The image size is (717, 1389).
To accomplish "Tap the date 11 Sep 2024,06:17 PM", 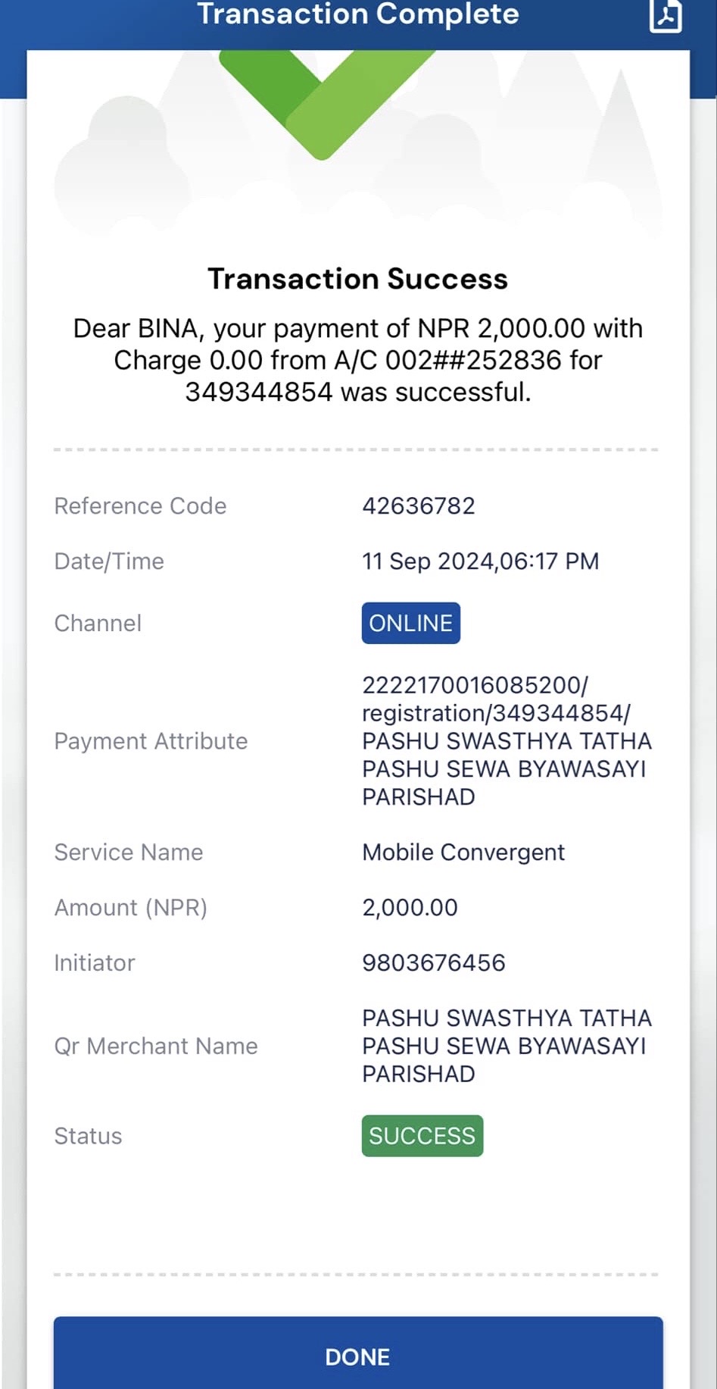I will [481, 562].
